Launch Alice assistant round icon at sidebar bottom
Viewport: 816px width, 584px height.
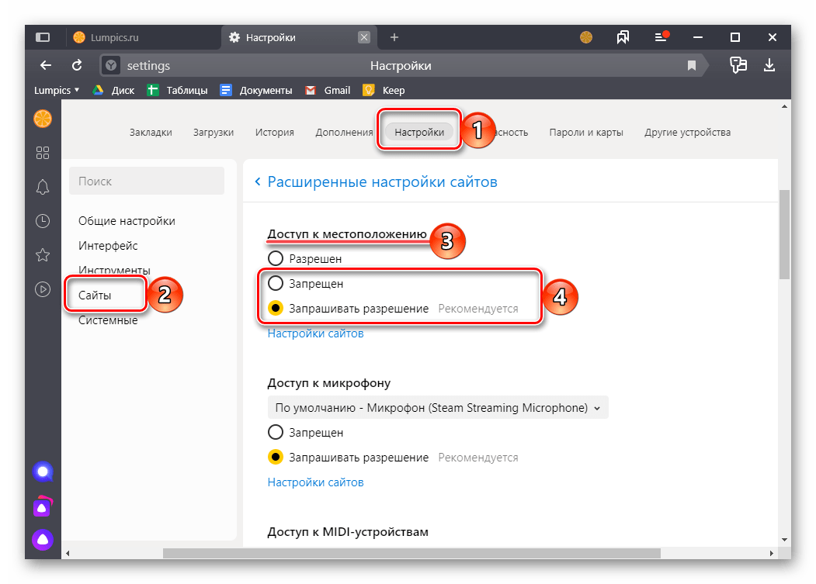43,541
